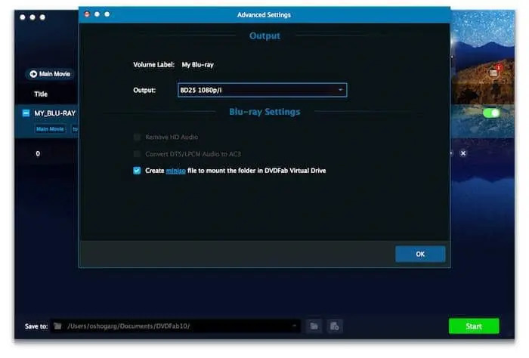Select the Main Movie tag under MY_BLU-RAY
Image resolution: width=529 pixels, height=358 pixels.
pos(50,129)
